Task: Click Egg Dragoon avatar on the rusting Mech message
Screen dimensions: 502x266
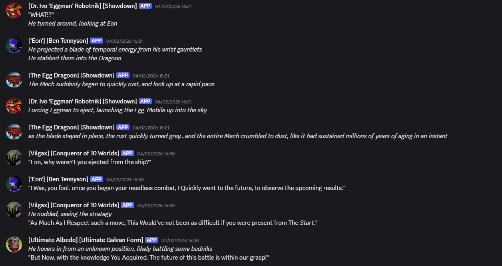Action: 14,79
